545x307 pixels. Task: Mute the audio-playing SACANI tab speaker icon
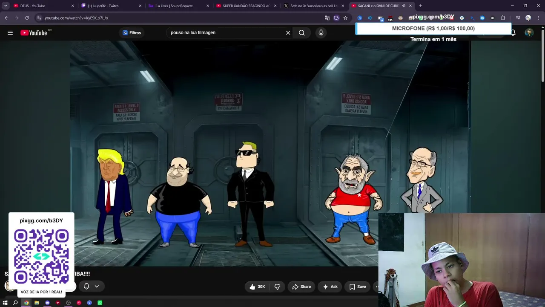click(403, 6)
